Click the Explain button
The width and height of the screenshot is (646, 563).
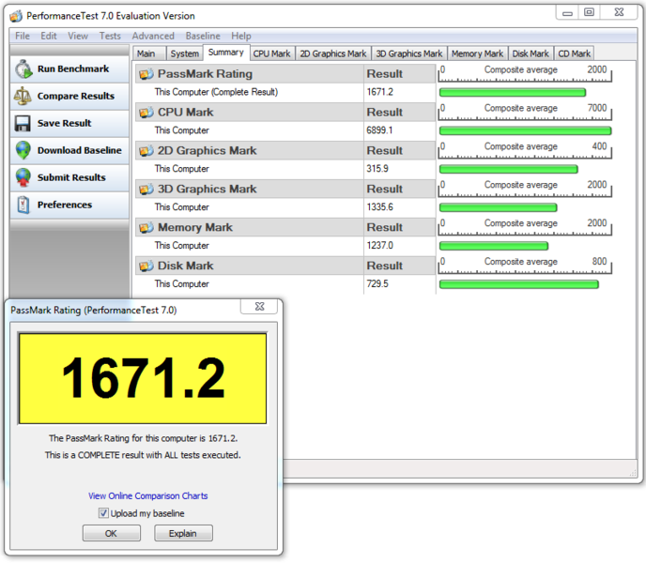click(x=183, y=533)
